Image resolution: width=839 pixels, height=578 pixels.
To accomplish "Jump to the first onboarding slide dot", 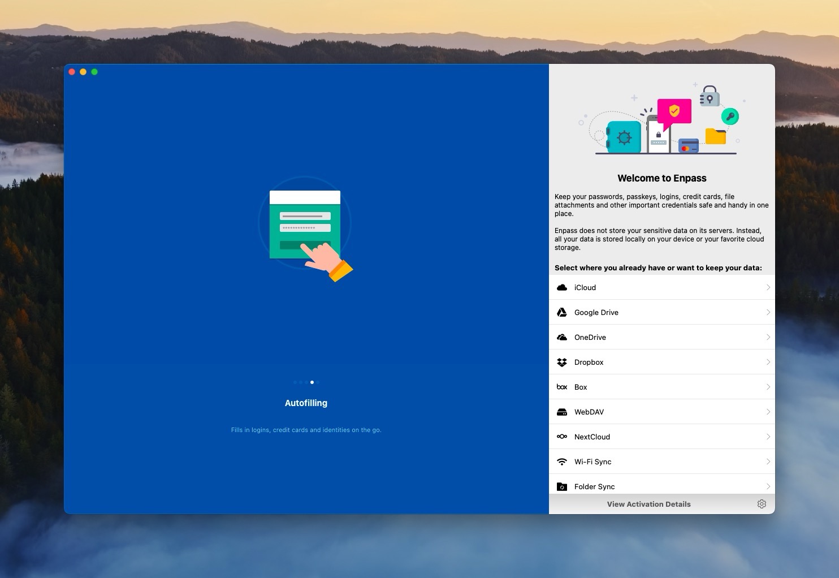I will [x=295, y=382].
